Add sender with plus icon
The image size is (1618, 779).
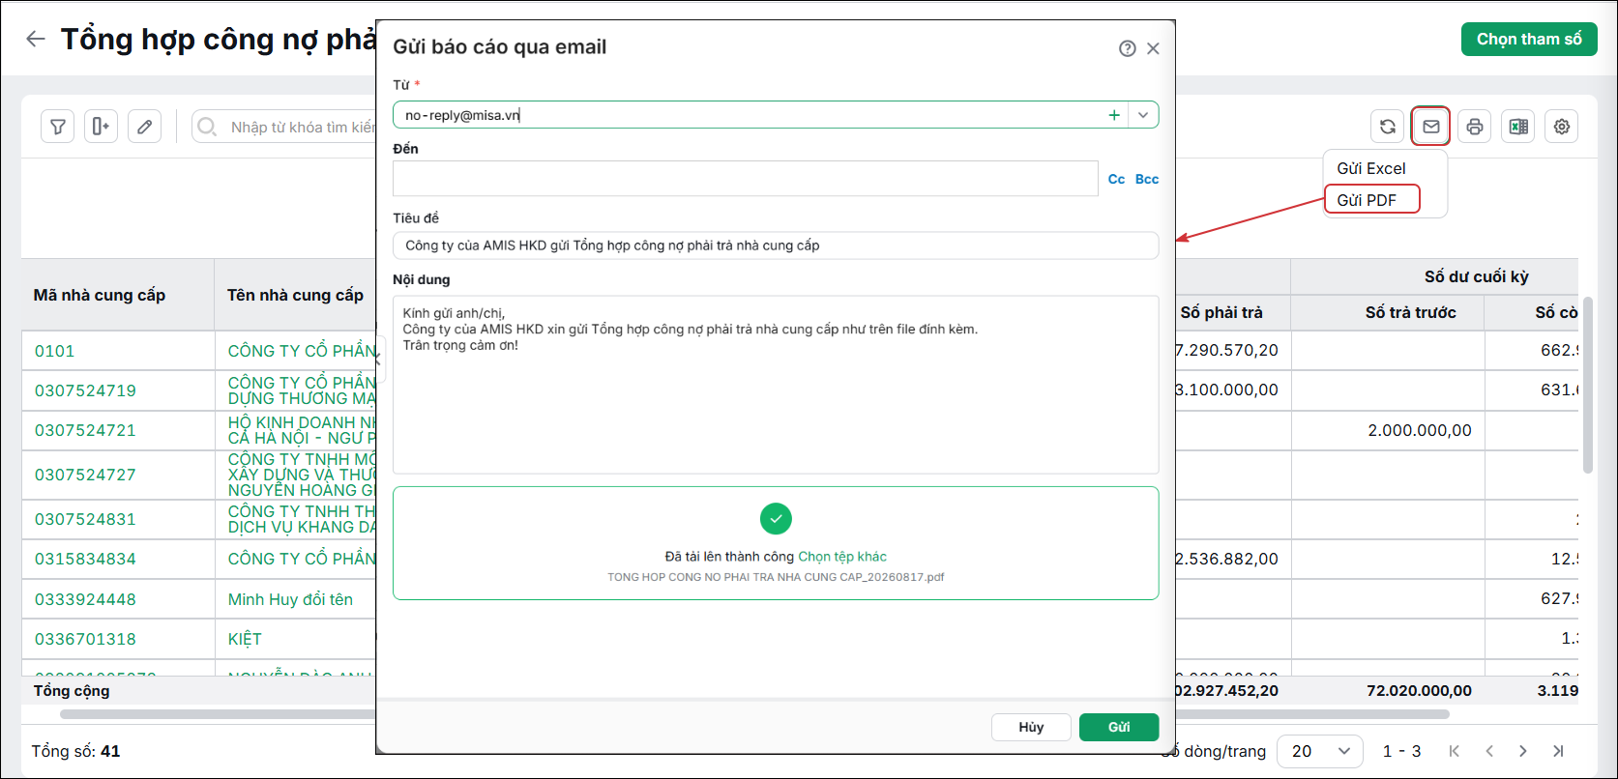[x=1114, y=115]
